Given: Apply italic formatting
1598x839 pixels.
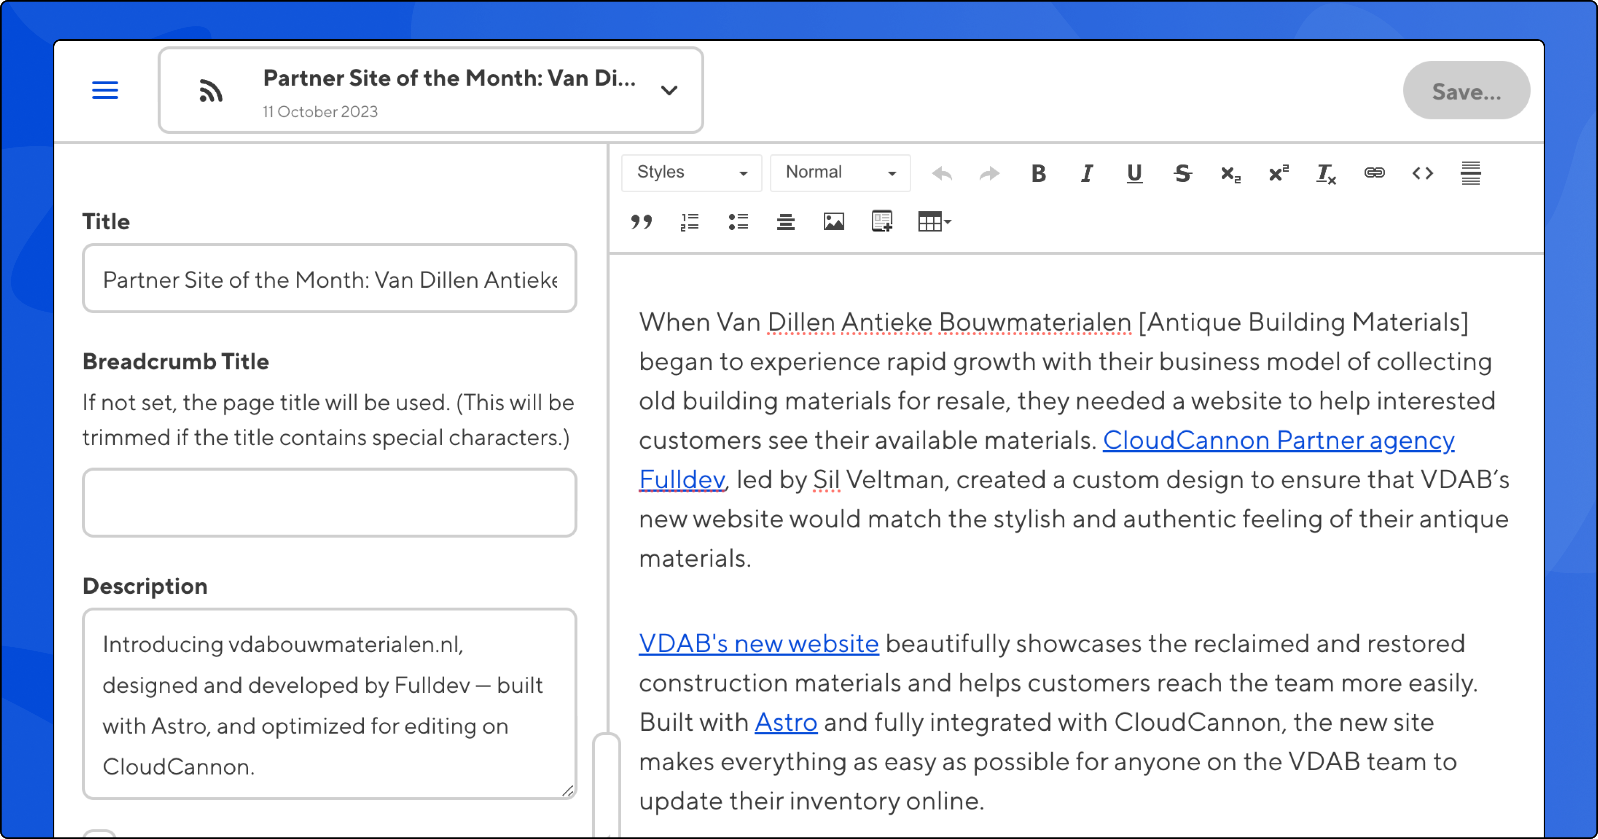Looking at the screenshot, I should (1086, 173).
